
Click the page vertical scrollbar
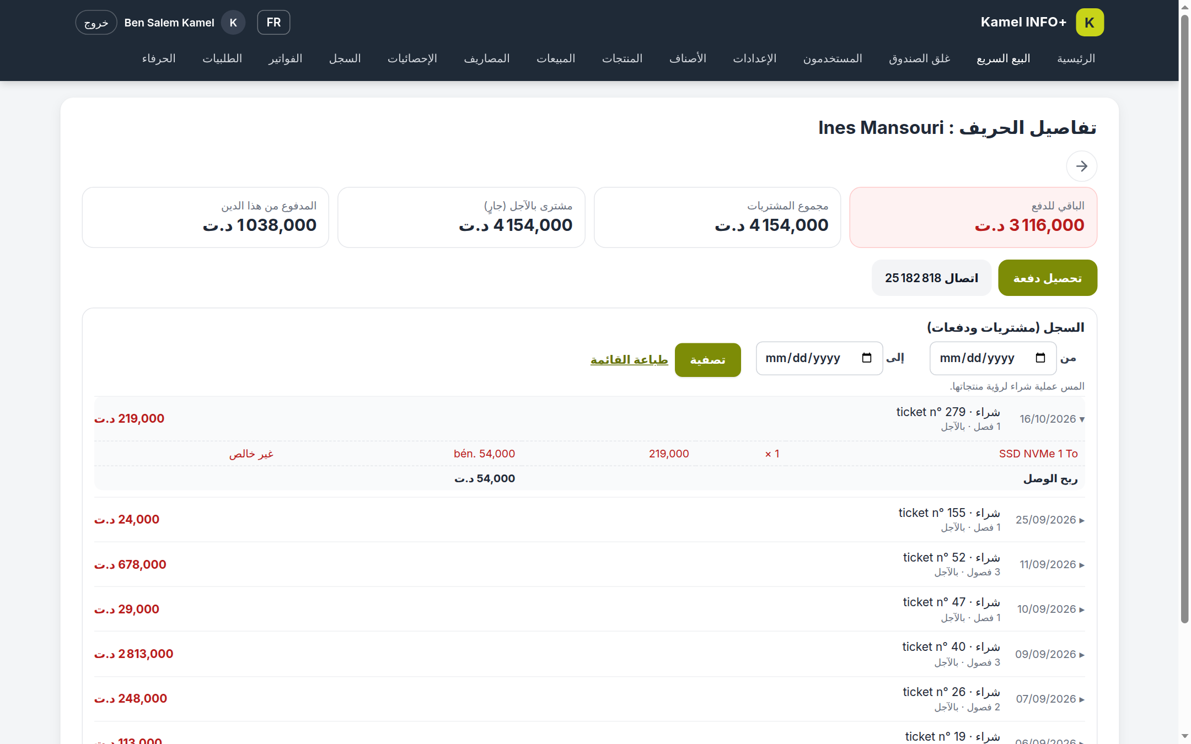1184,320
